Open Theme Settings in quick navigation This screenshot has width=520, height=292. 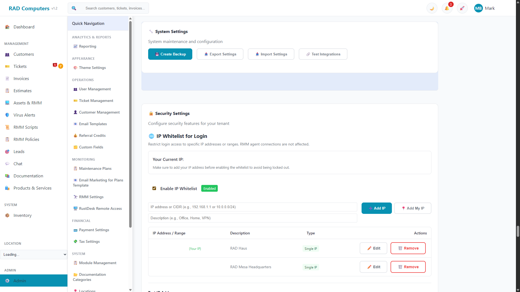(92, 68)
